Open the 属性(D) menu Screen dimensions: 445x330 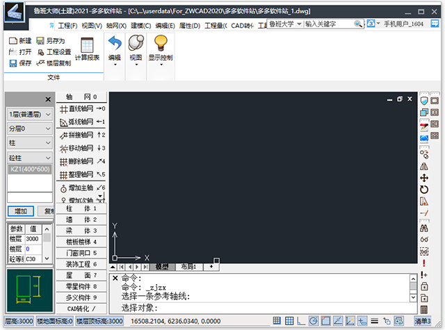190,26
